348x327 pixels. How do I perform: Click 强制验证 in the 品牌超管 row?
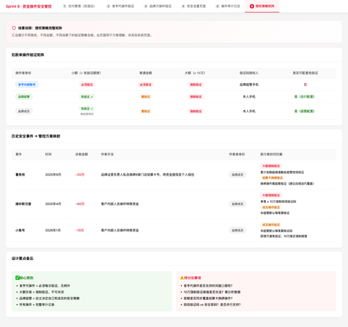(196, 97)
